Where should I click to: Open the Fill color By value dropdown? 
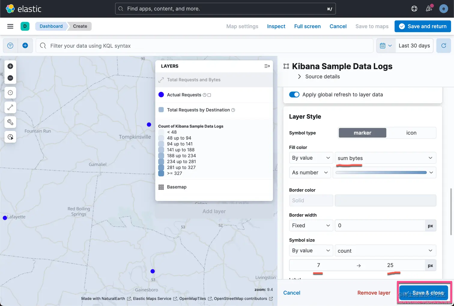point(311,158)
